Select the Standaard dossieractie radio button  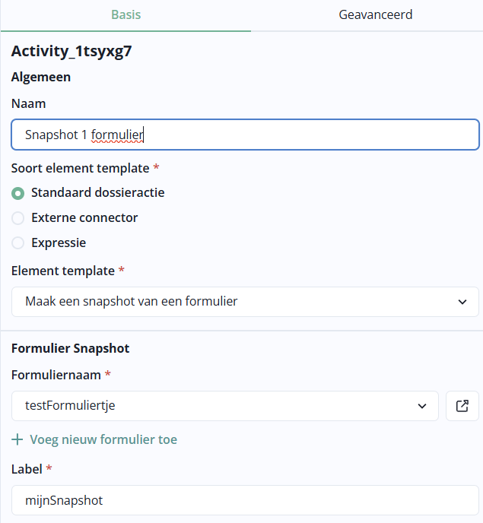tap(18, 193)
